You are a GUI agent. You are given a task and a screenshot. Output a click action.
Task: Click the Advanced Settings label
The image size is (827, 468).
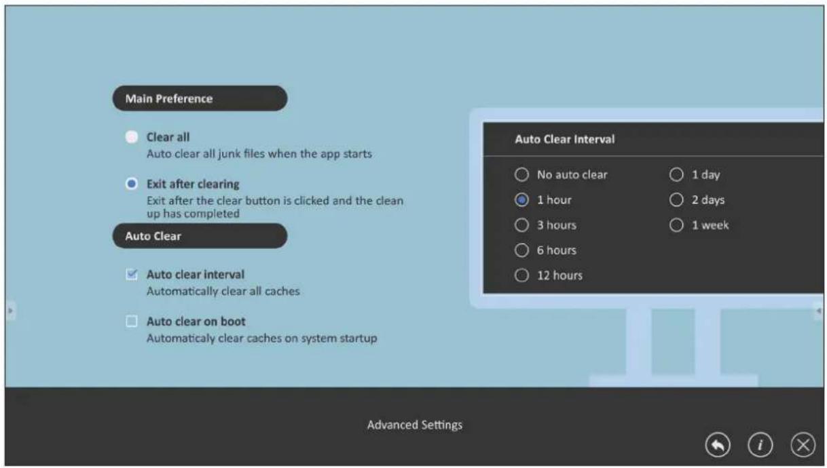[x=415, y=425]
